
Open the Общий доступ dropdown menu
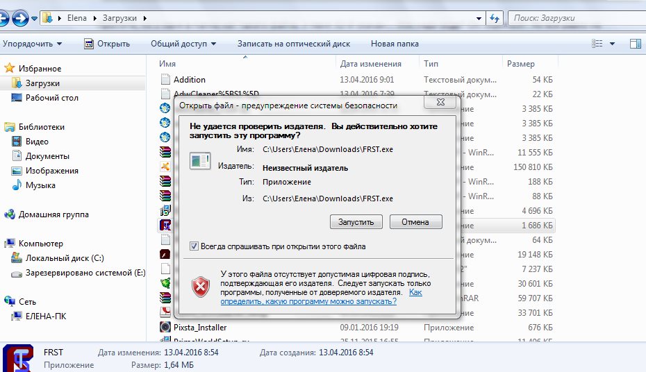183,44
